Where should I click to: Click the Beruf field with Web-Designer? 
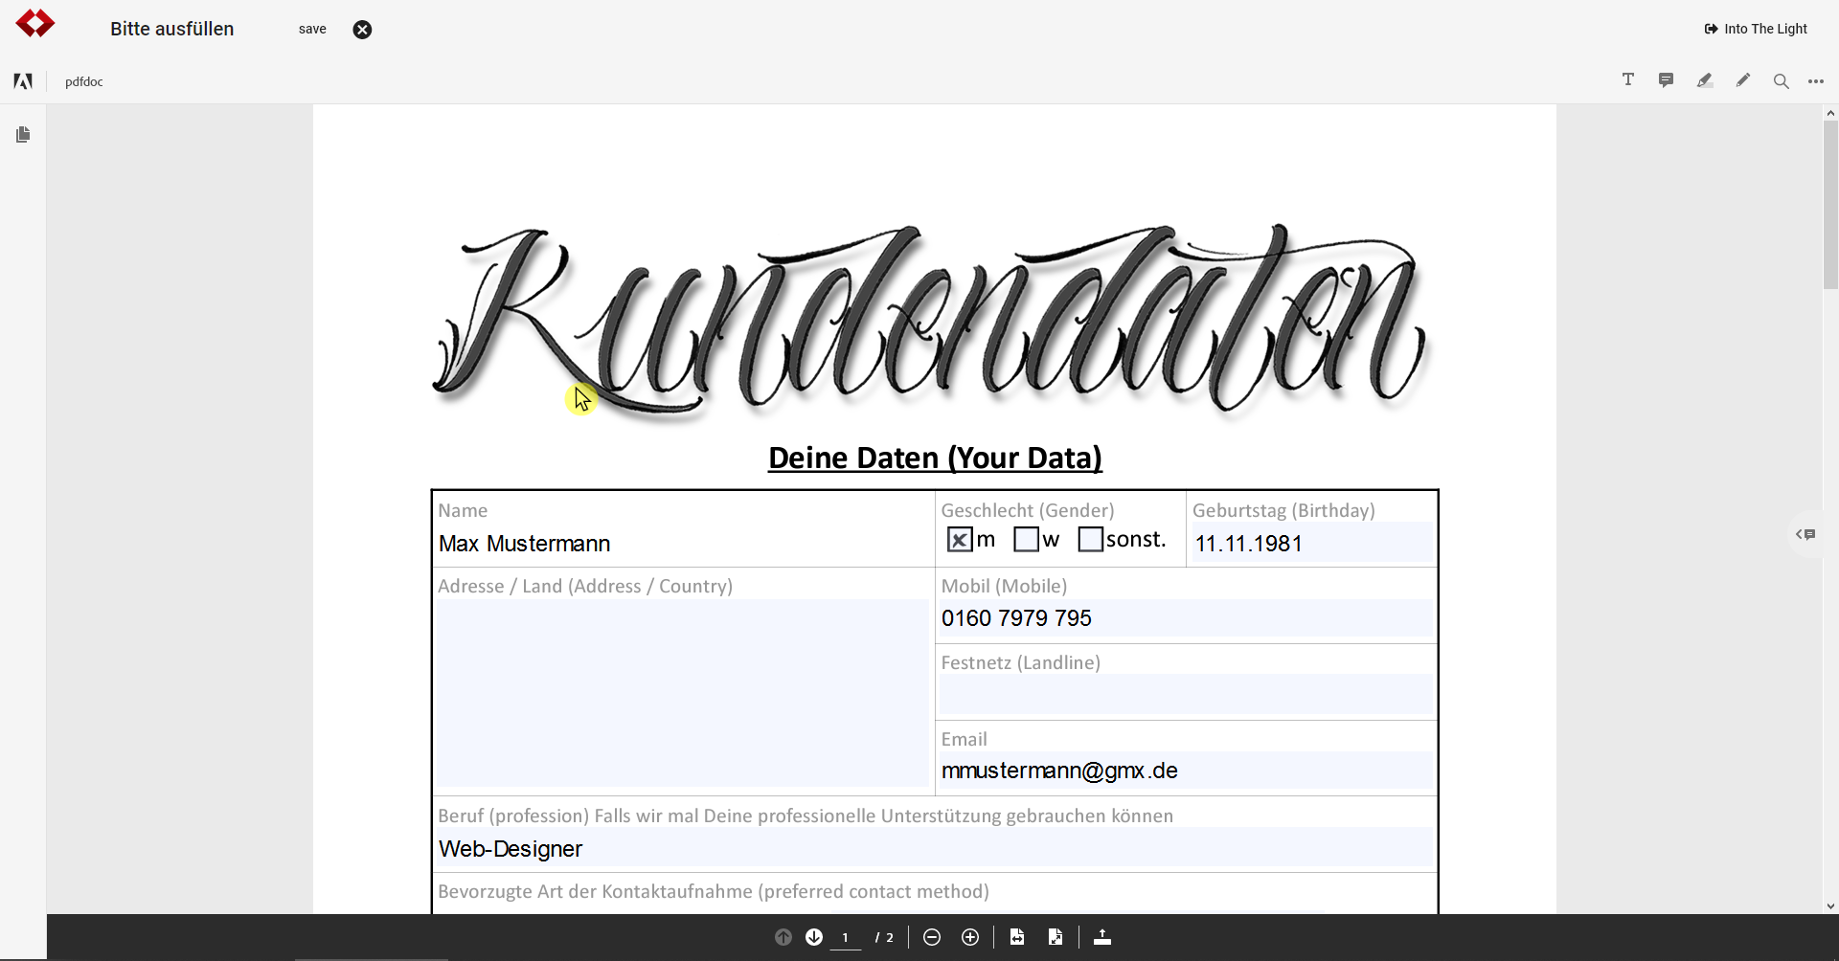(935, 848)
